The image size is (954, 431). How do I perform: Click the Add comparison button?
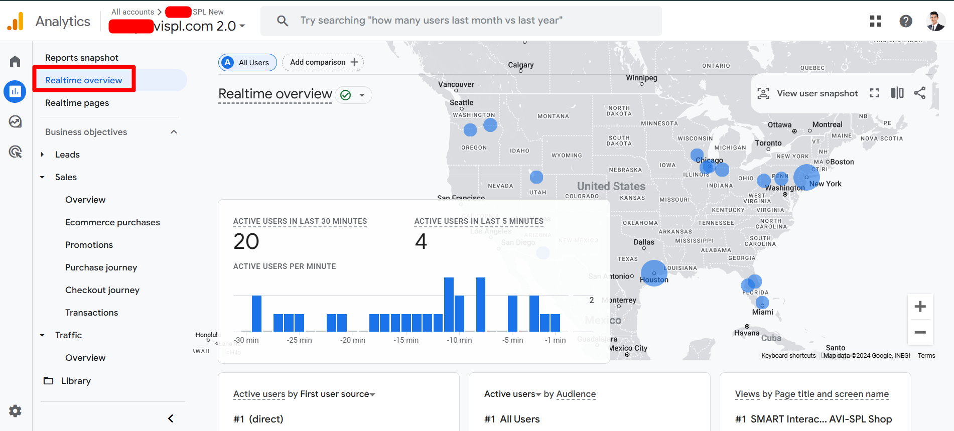coord(323,62)
